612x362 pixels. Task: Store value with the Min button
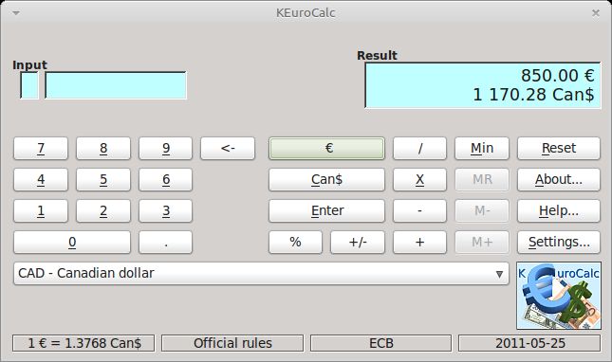click(x=482, y=148)
